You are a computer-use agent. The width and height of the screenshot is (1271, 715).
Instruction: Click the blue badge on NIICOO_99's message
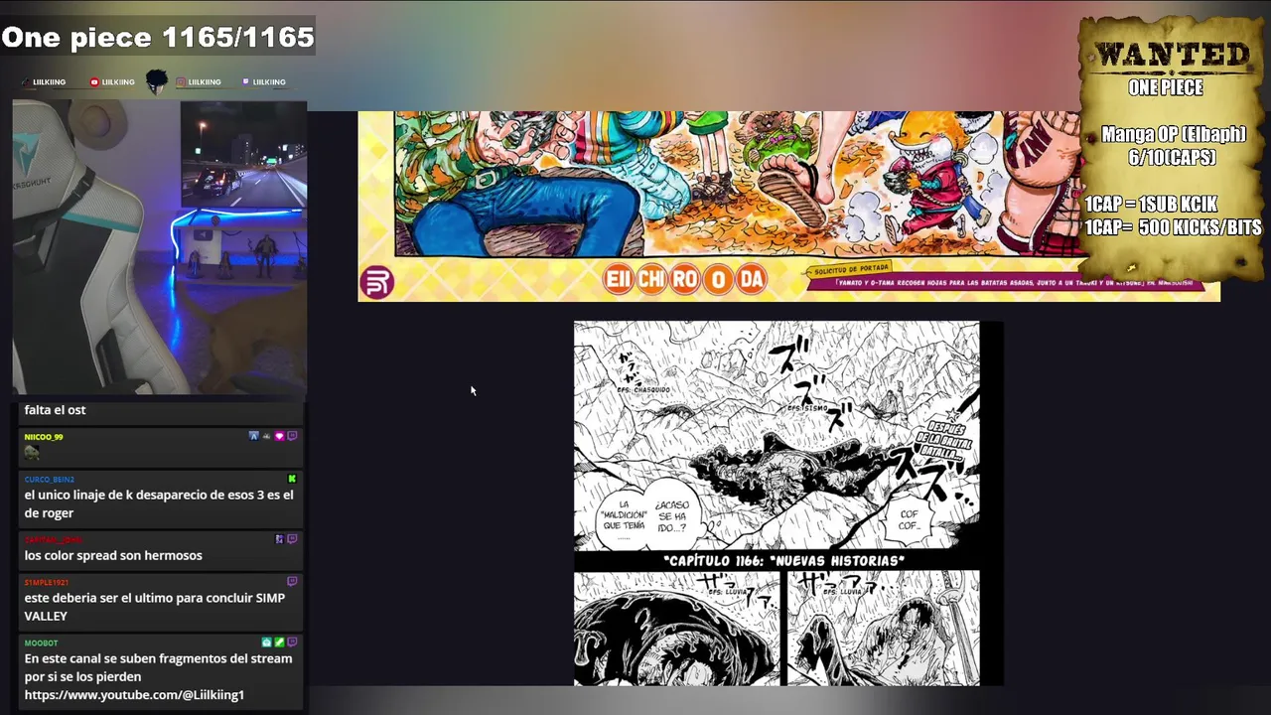click(x=253, y=436)
